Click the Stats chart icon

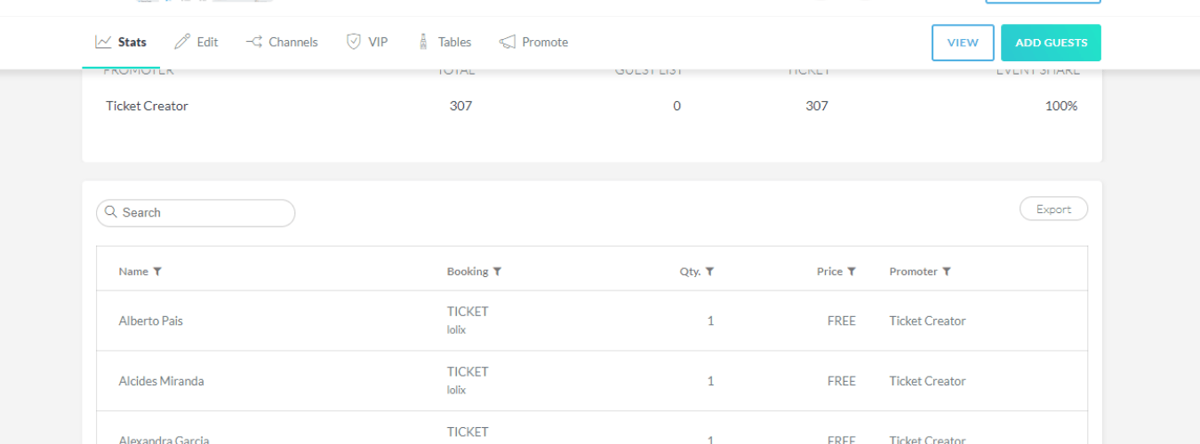pos(103,42)
